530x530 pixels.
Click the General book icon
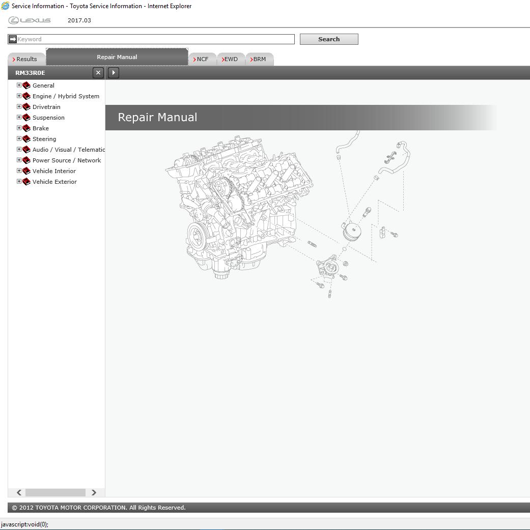click(x=26, y=86)
